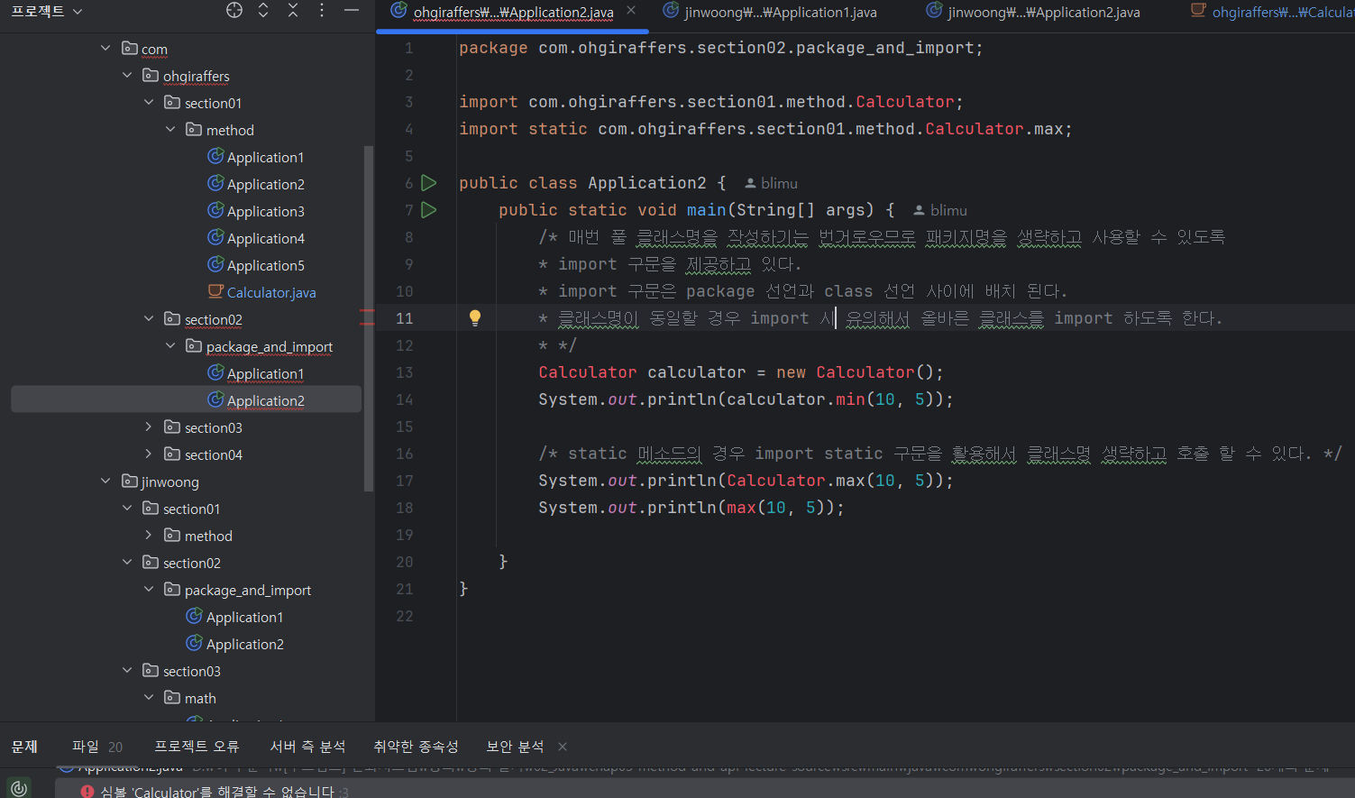This screenshot has width=1355, height=798.
Task: Expand the section04 folder
Action: (149, 454)
